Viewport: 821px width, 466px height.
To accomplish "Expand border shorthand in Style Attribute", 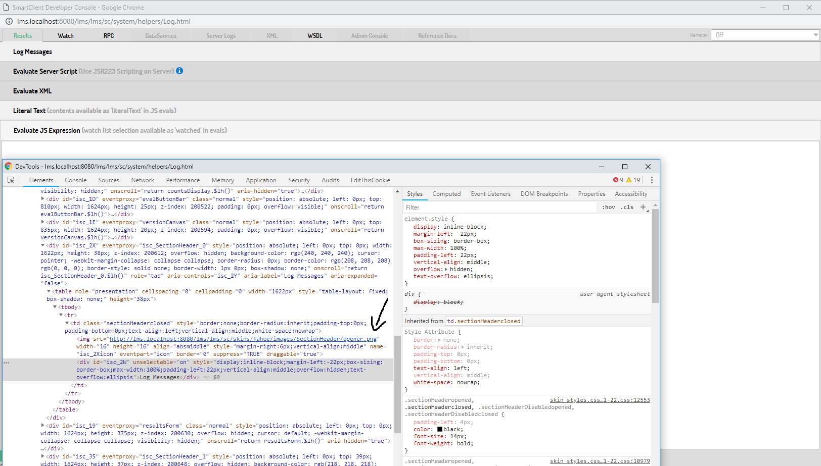I will tap(439, 340).
